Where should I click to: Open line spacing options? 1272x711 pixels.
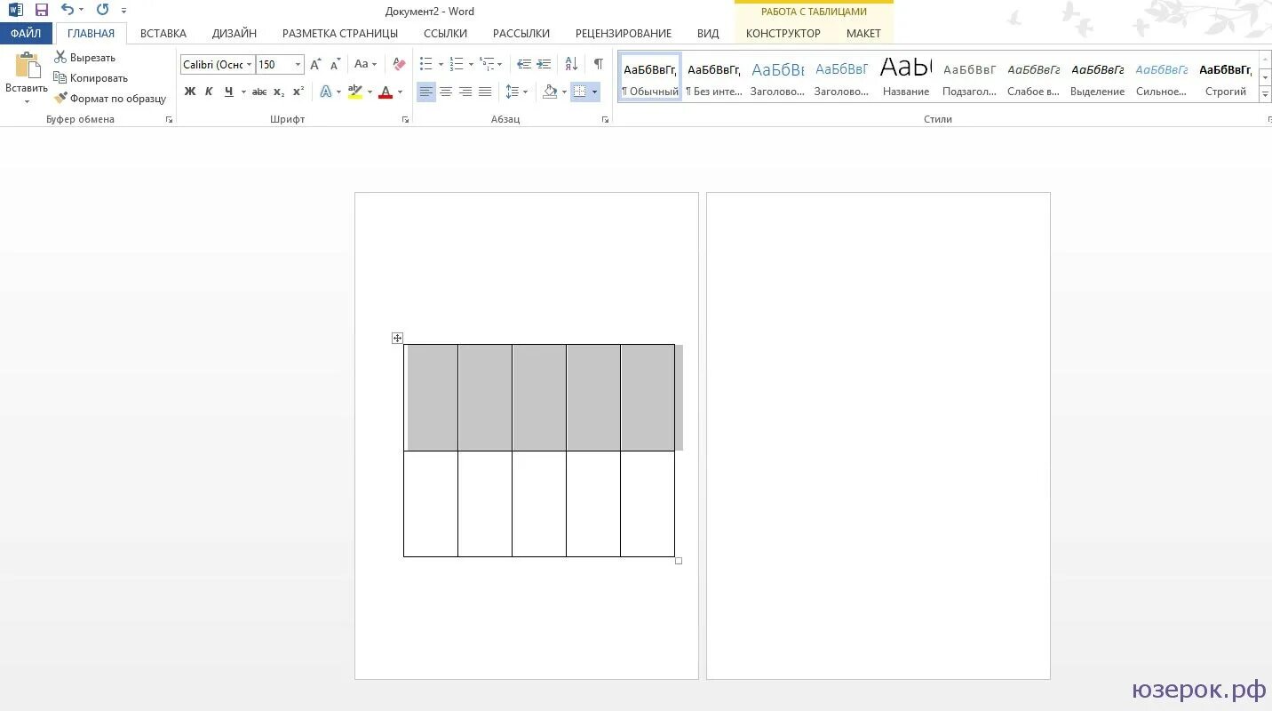(x=516, y=92)
